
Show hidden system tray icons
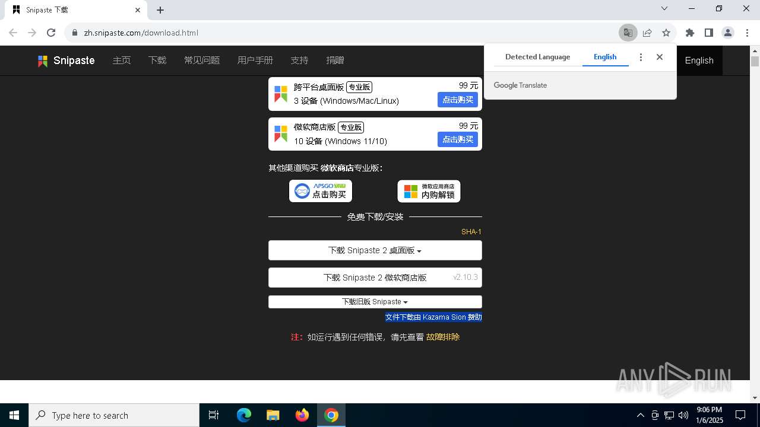point(640,415)
